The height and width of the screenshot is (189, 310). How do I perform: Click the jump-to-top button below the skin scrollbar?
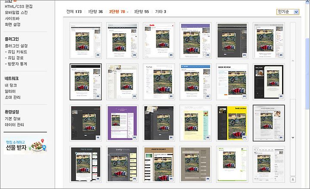pos(293,179)
